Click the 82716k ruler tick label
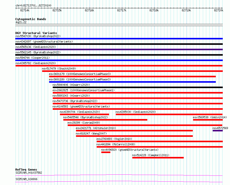Screen dimensions: 230x185 pyautogui.click(x=89, y=10)
